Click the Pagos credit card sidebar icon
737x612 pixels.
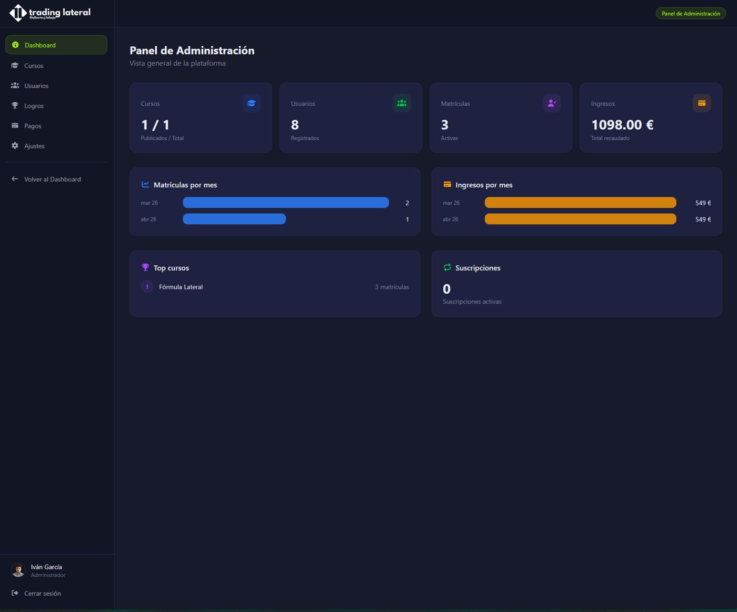click(x=15, y=126)
